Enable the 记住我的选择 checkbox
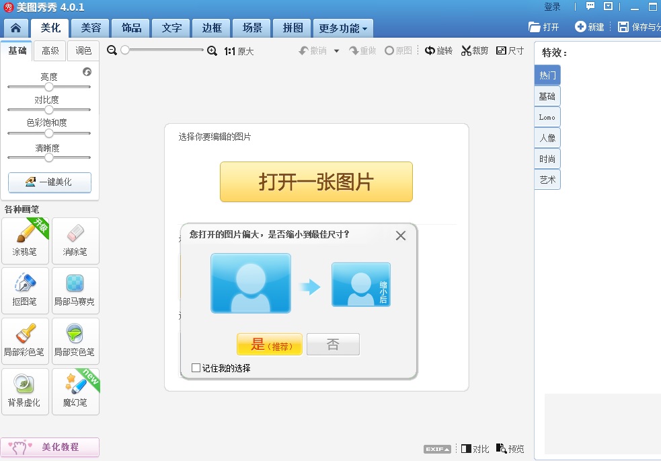This screenshot has width=661, height=461. click(196, 368)
